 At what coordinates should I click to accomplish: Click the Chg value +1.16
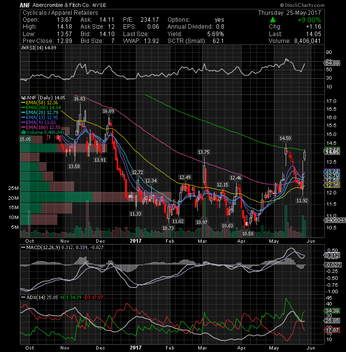[313, 27]
